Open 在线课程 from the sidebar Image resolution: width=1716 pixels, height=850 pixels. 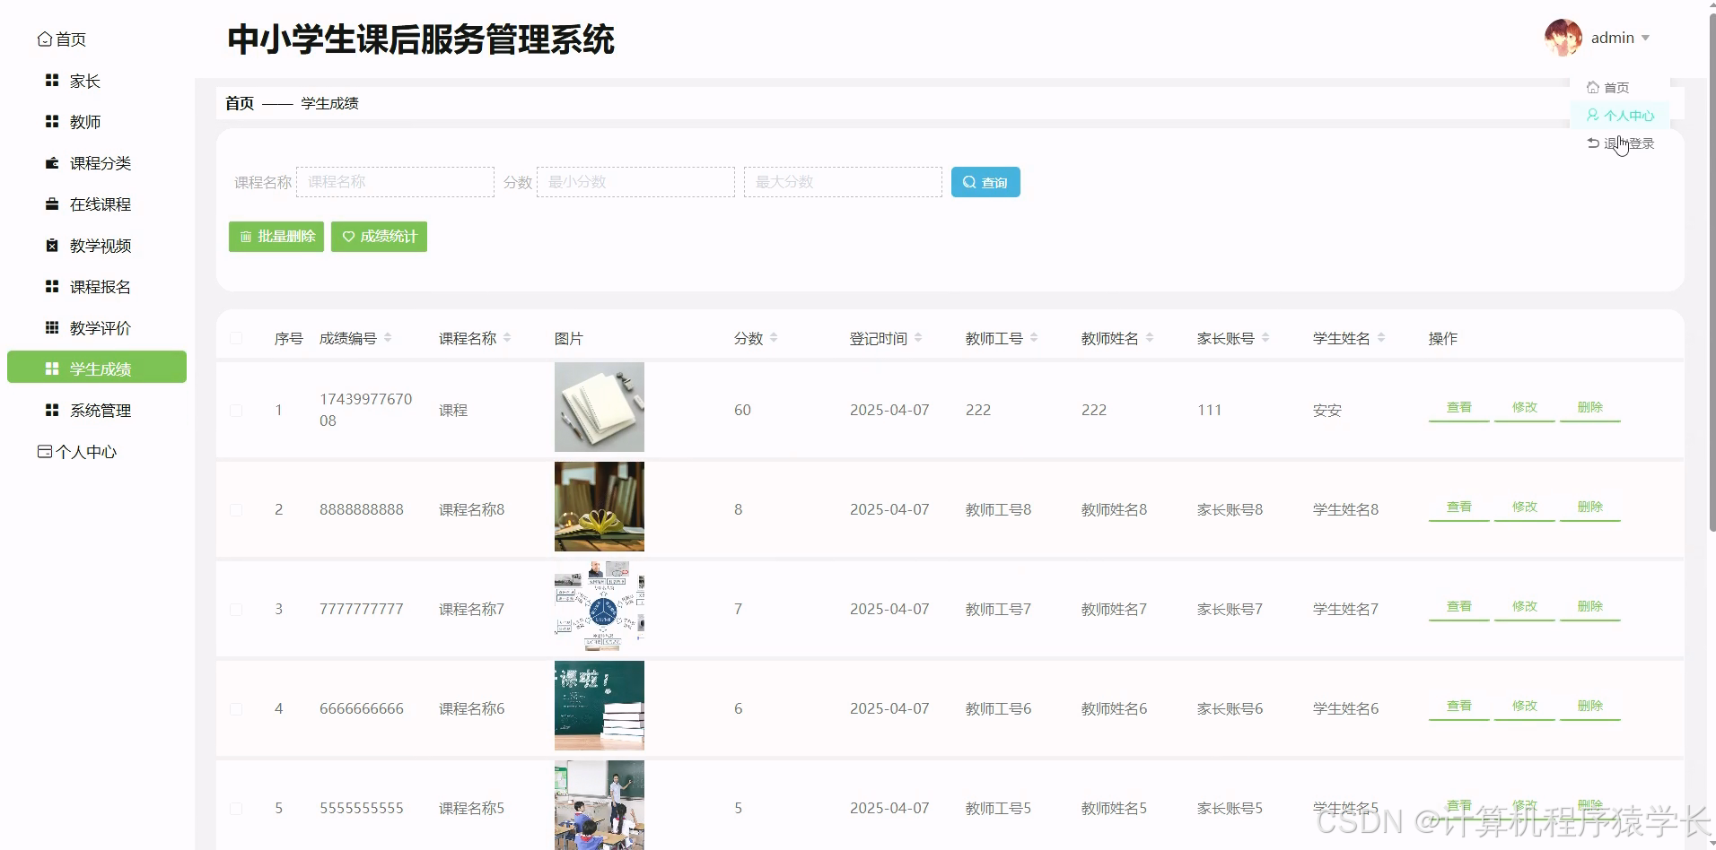pos(101,204)
